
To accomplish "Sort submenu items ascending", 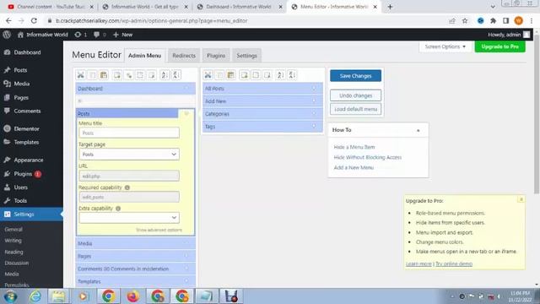I will pos(280,75).
